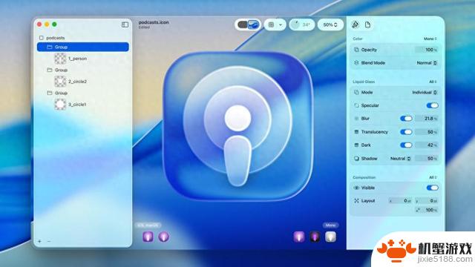The height and width of the screenshot is (267, 475).
Task: Click the iOS, macOS platform button
Action: pos(148,225)
